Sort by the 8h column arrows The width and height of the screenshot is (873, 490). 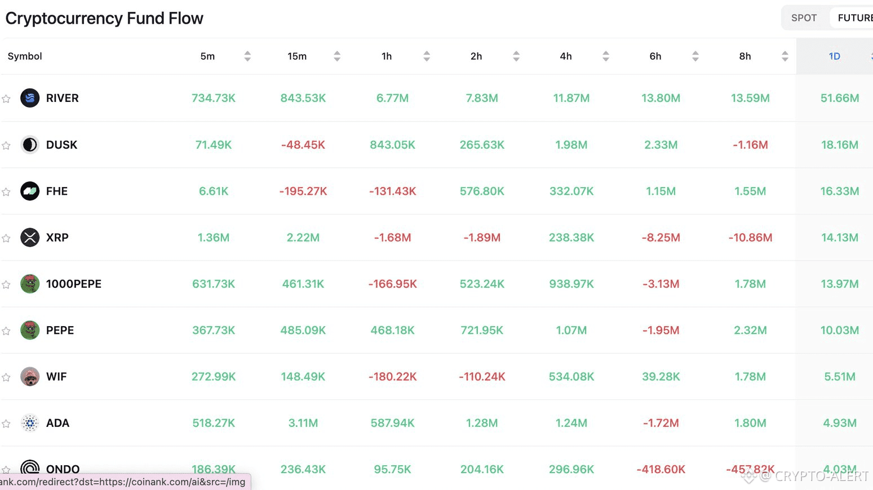coord(785,56)
